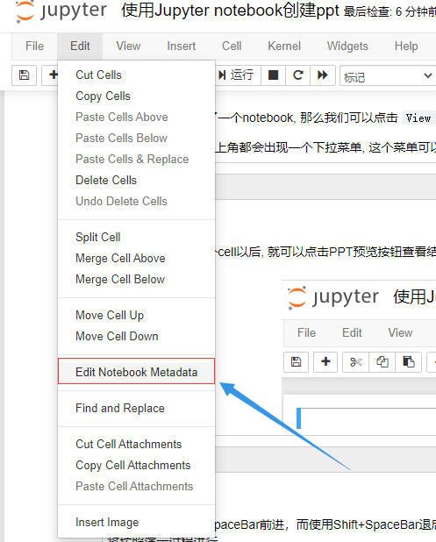Click the fast-forward restart and run all icon
The height and width of the screenshot is (542, 436).
point(323,75)
